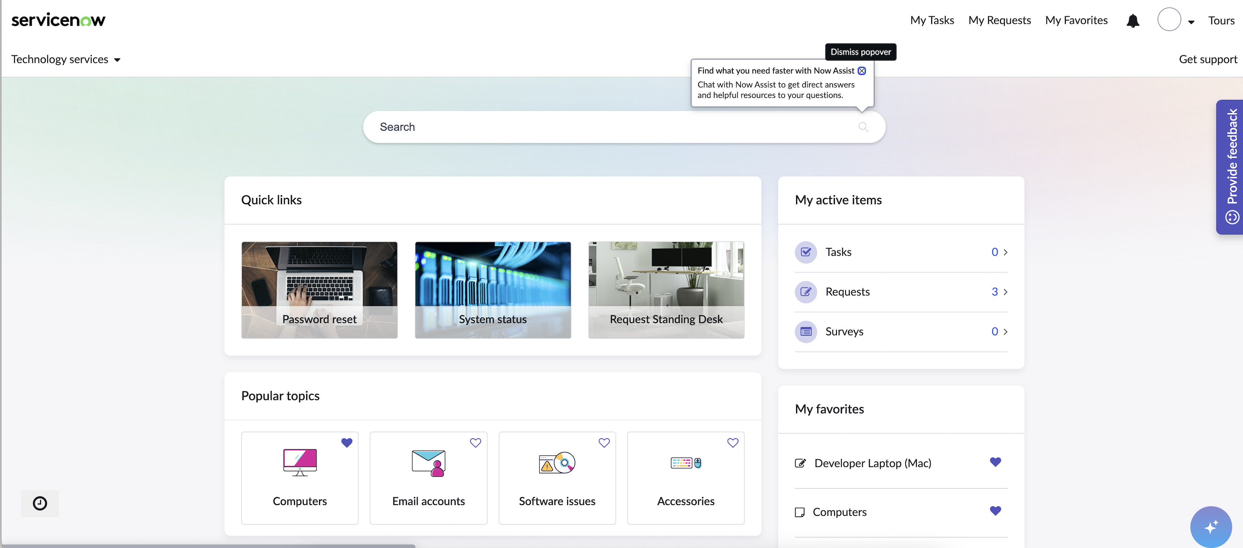
Task: Remove Developer Laptop (Mac) from favorites heart
Action: (x=995, y=462)
